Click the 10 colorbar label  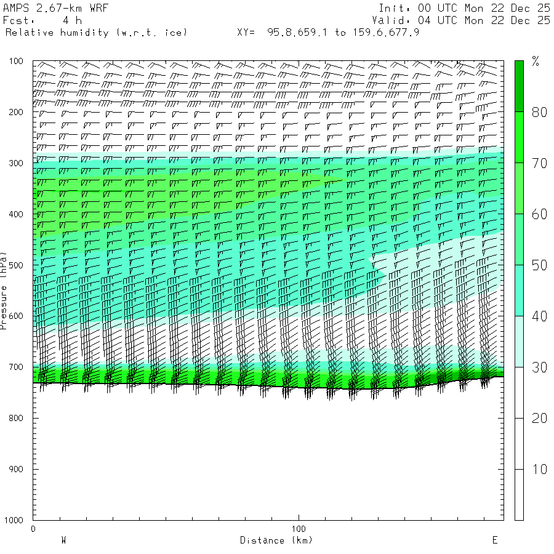[x=539, y=469]
